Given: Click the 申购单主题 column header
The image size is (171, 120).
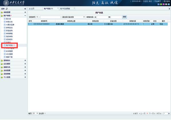Looking at the screenshot, I should 71,21.
